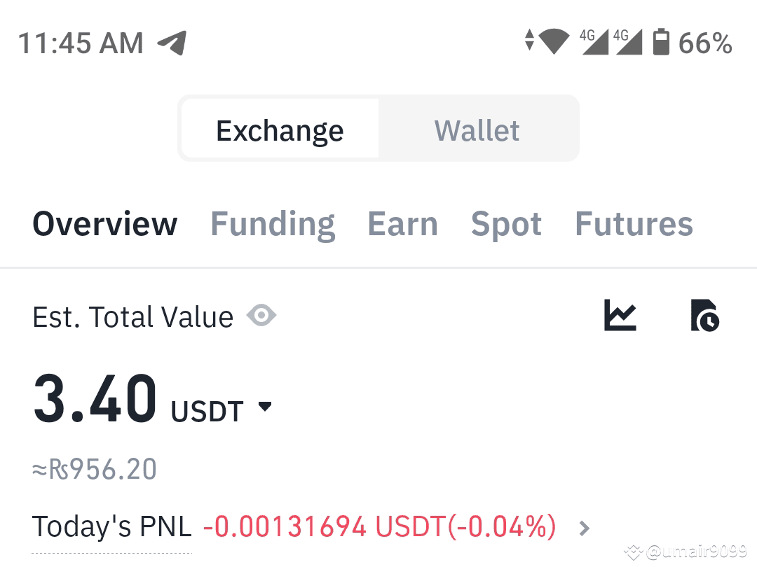757x567 pixels.
Task: Open the Futures tab
Action: [634, 224]
